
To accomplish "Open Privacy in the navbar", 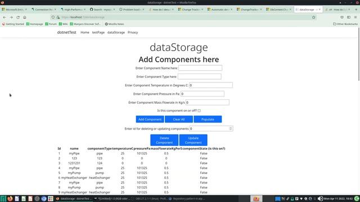I will [x=133, y=33].
